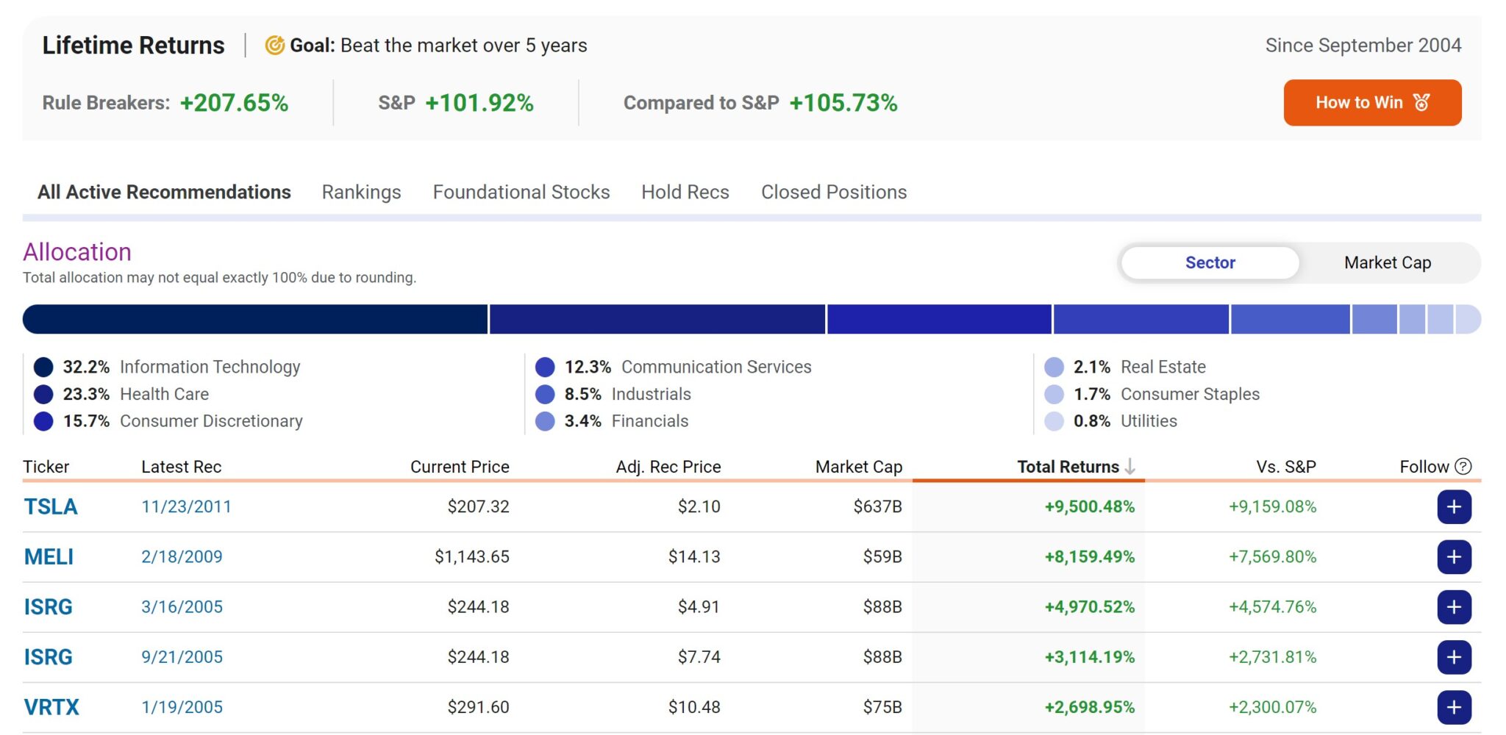
Task: Click the goal target icon
Action: (x=274, y=46)
